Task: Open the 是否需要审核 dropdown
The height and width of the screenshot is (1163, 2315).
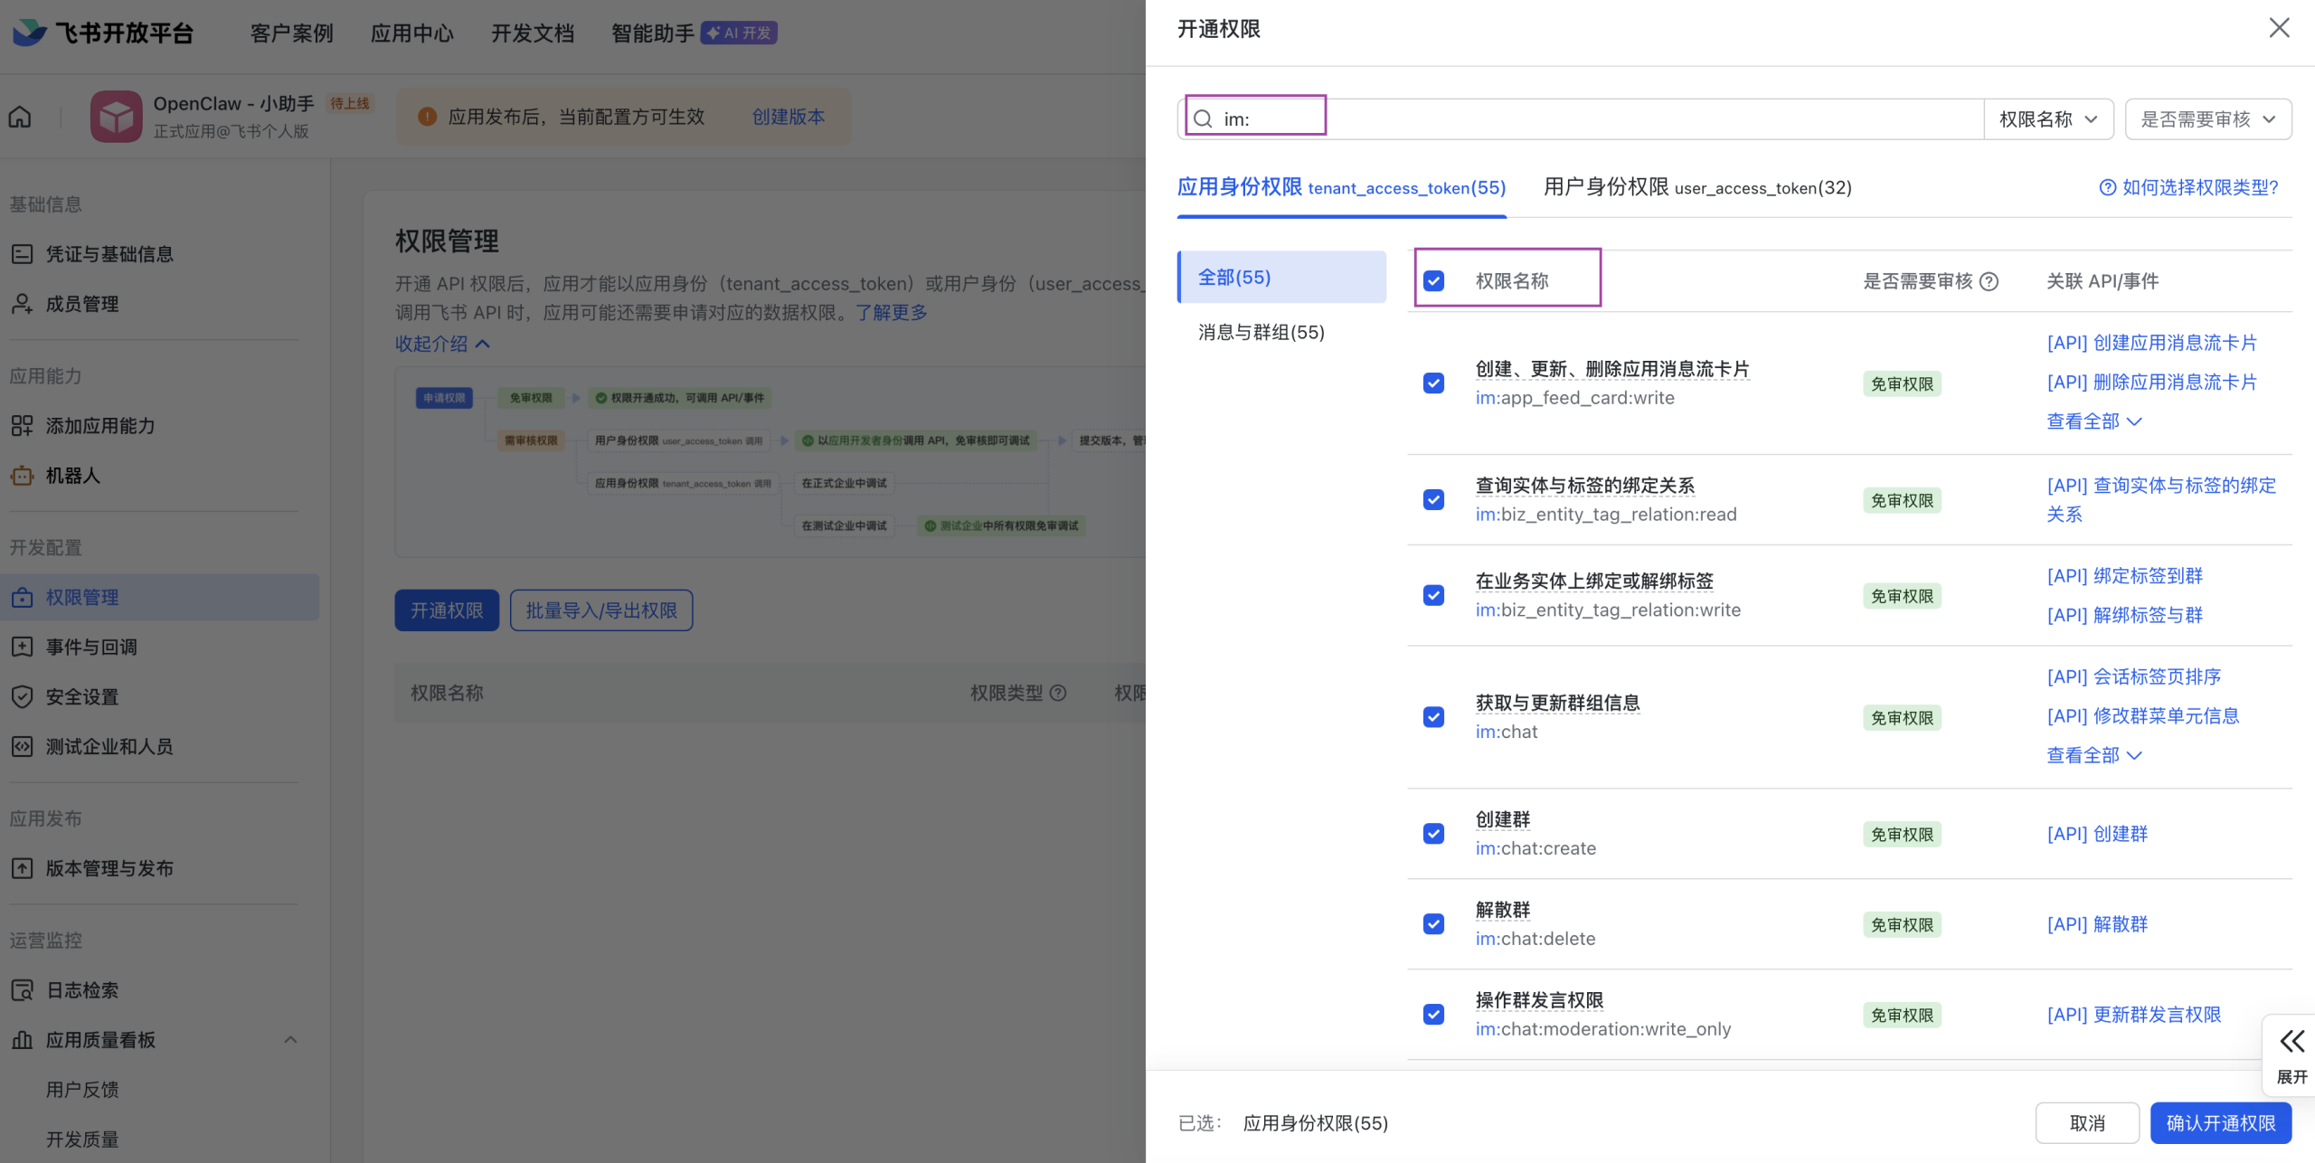Action: 2207,118
